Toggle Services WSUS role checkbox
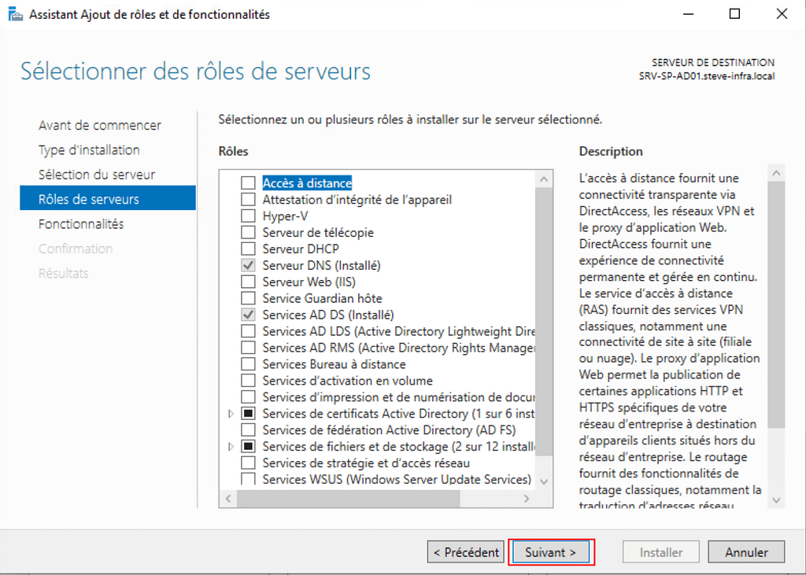 248,480
